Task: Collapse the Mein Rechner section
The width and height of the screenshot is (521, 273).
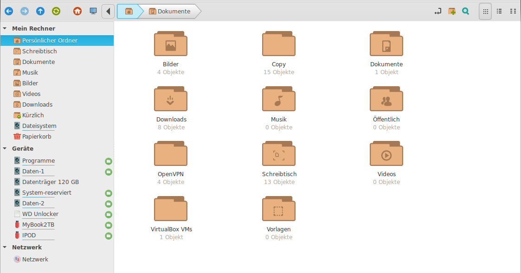Action: click(5, 29)
